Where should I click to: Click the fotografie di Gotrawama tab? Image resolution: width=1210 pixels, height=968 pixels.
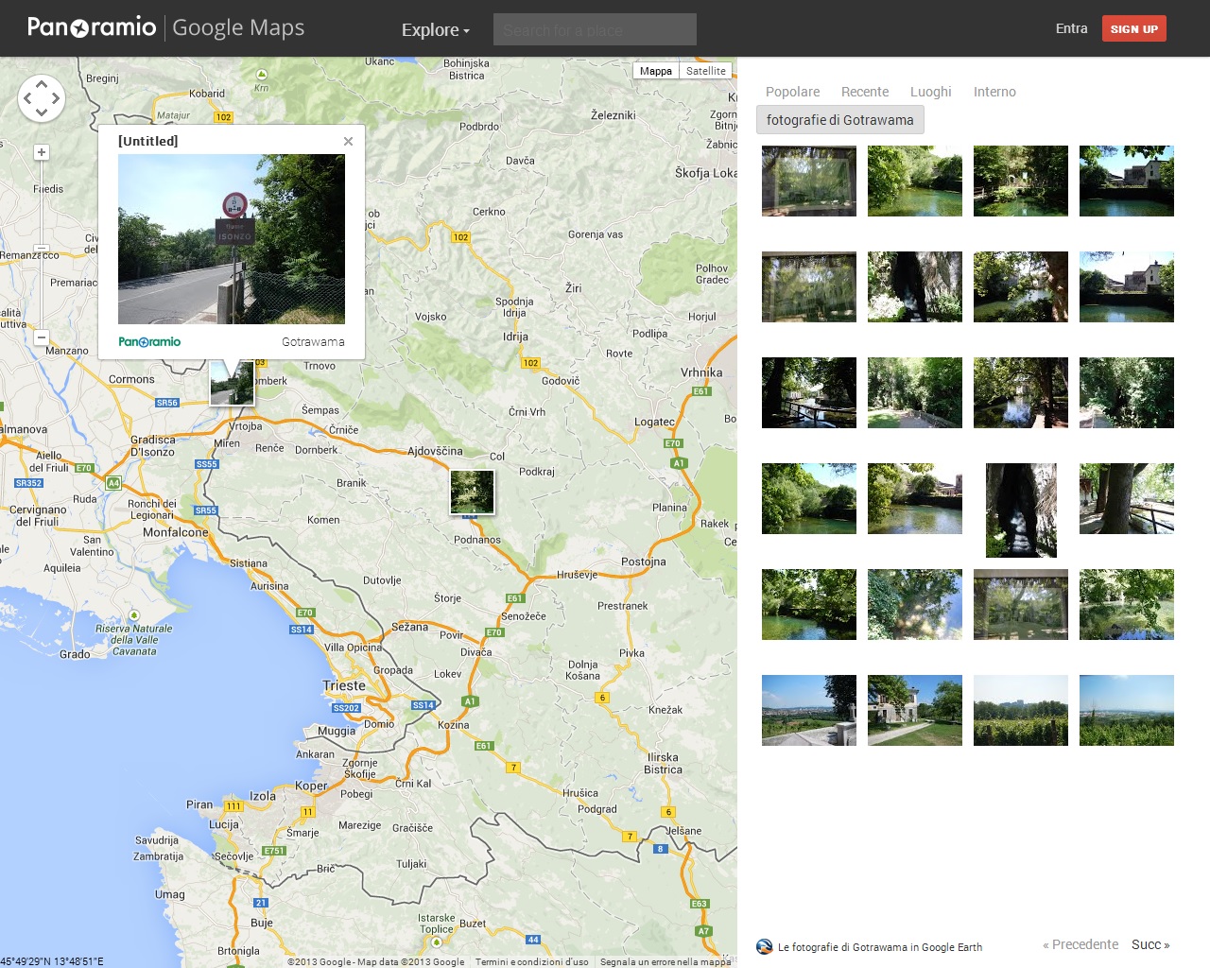click(x=839, y=120)
